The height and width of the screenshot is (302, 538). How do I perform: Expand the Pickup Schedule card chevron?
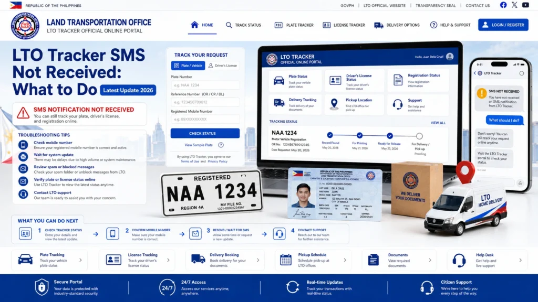(x=345, y=260)
